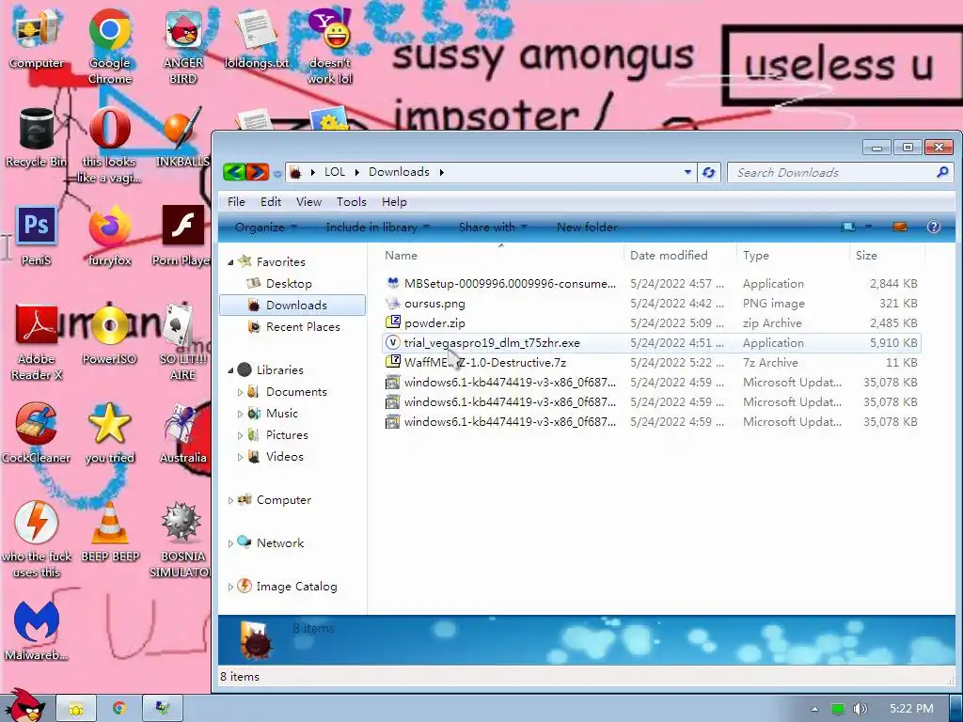Select the 'who the fuck uses this' icon
The width and height of the screenshot is (963, 722).
point(37,539)
